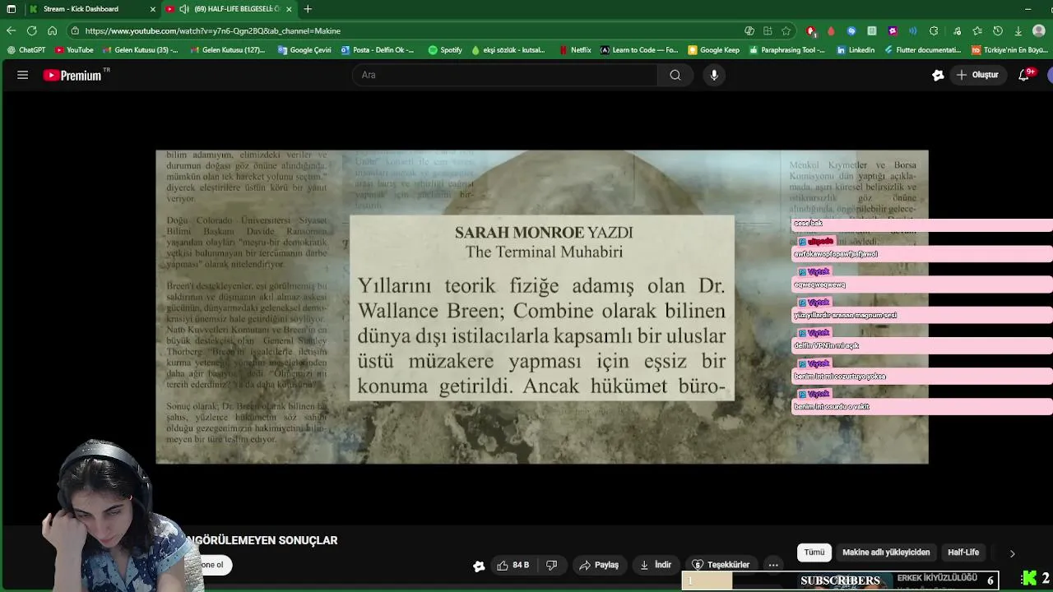
Task: Open Gelen Kutusu (35) bookmark
Action: pos(141,49)
